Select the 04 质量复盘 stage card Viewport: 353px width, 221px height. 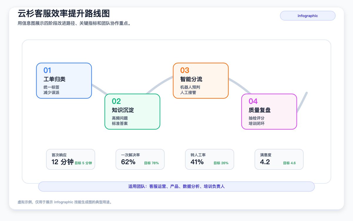(x=269, y=111)
